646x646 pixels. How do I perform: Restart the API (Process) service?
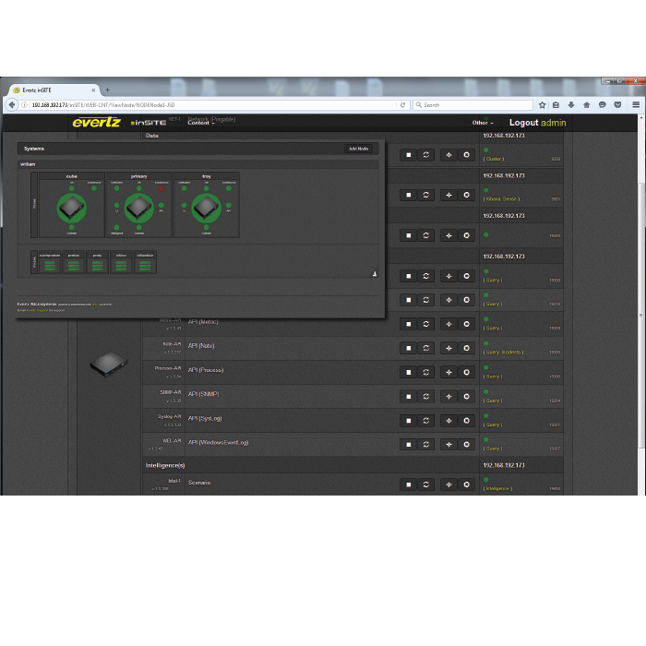pyautogui.click(x=426, y=373)
